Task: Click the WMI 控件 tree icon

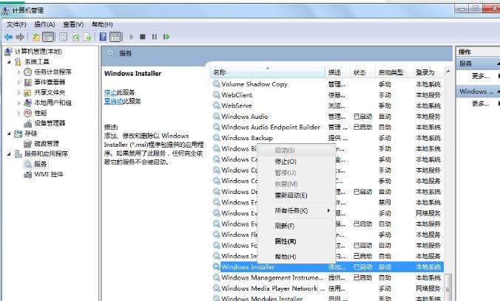Action: [28, 174]
